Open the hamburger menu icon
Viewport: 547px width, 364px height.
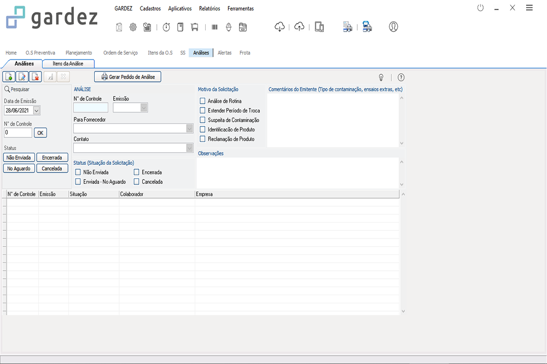click(529, 8)
